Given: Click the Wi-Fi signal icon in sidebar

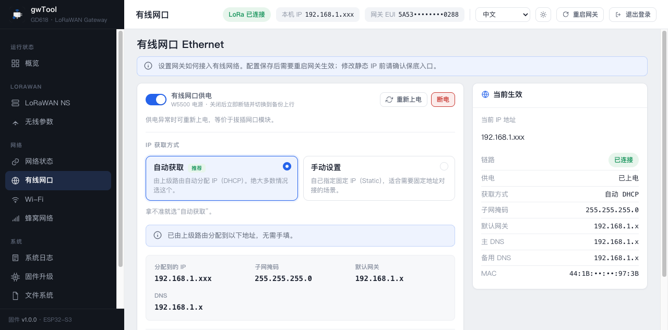Looking at the screenshot, I should pyautogui.click(x=15, y=199).
